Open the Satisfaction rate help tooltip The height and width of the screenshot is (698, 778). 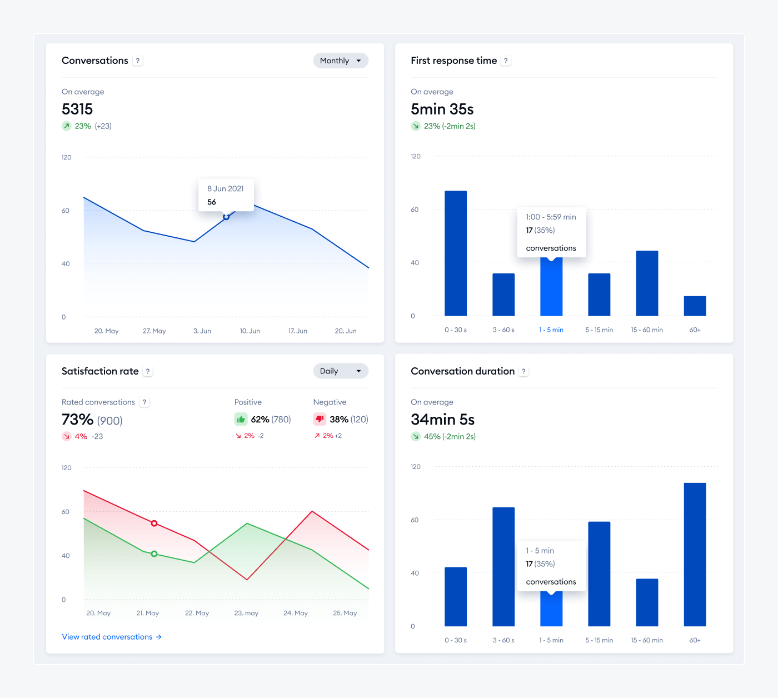pyautogui.click(x=148, y=371)
